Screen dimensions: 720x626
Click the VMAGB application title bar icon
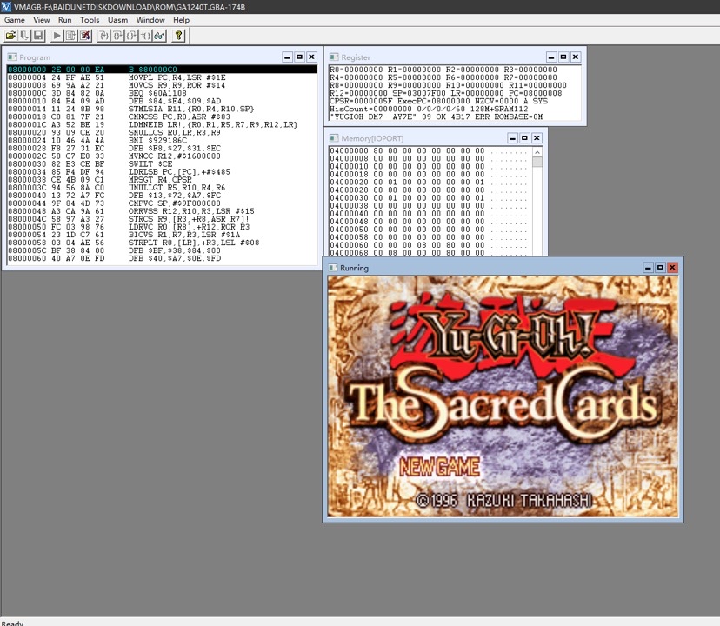coord(6,6)
